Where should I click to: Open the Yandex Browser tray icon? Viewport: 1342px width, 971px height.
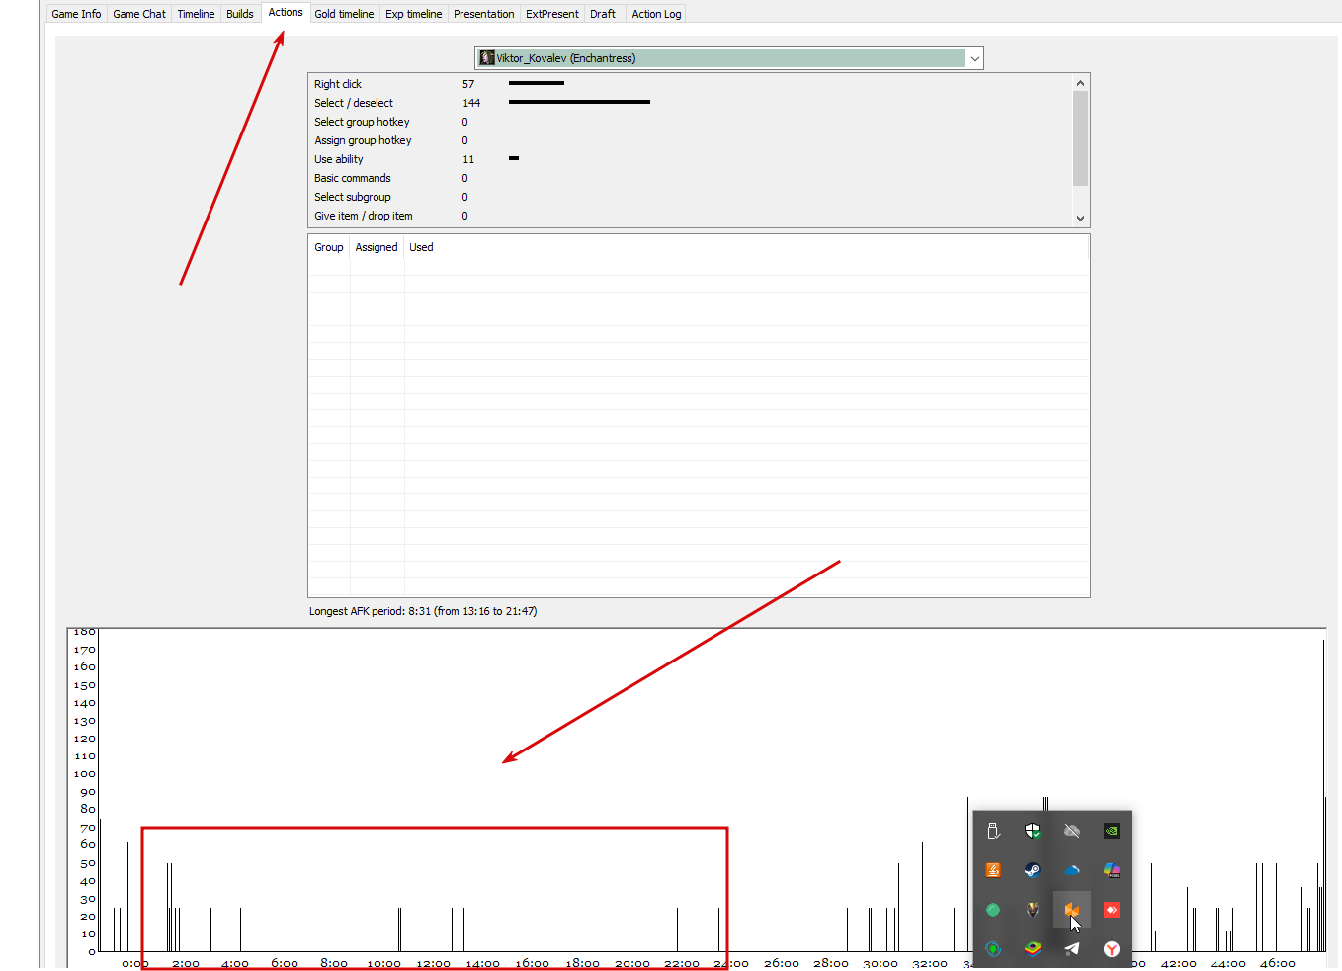tap(1112, 949)
